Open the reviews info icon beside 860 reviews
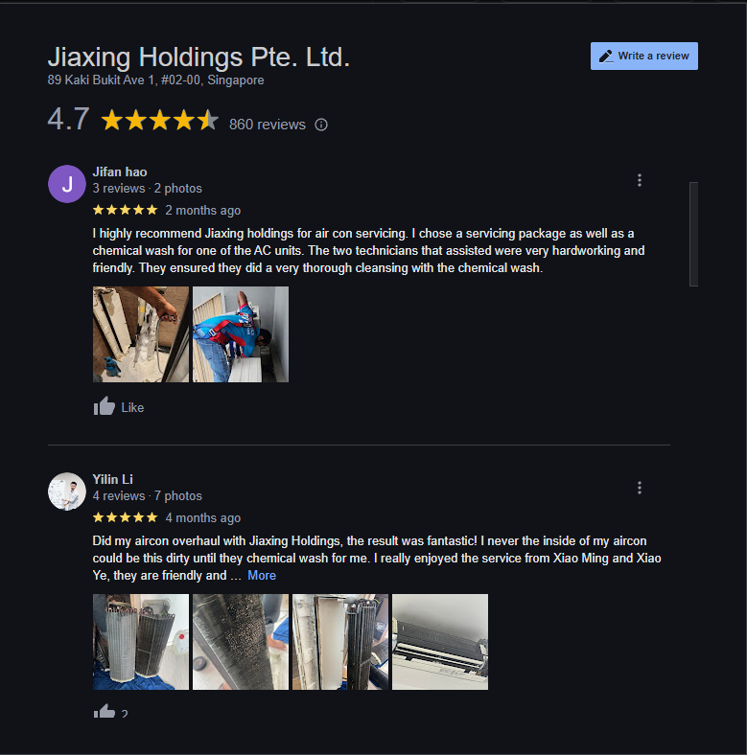747x755 pixels. click(321, 125)
